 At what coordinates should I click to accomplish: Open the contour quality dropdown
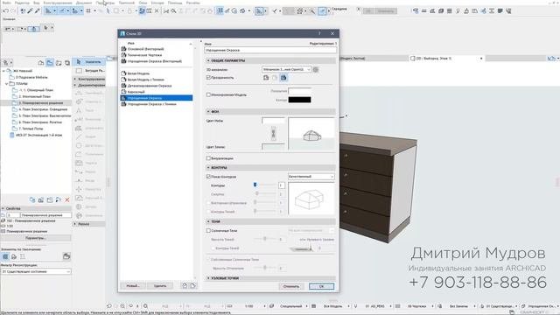[x=311, y=177]
